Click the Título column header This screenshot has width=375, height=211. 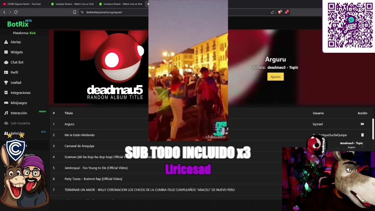coord(69,113)
